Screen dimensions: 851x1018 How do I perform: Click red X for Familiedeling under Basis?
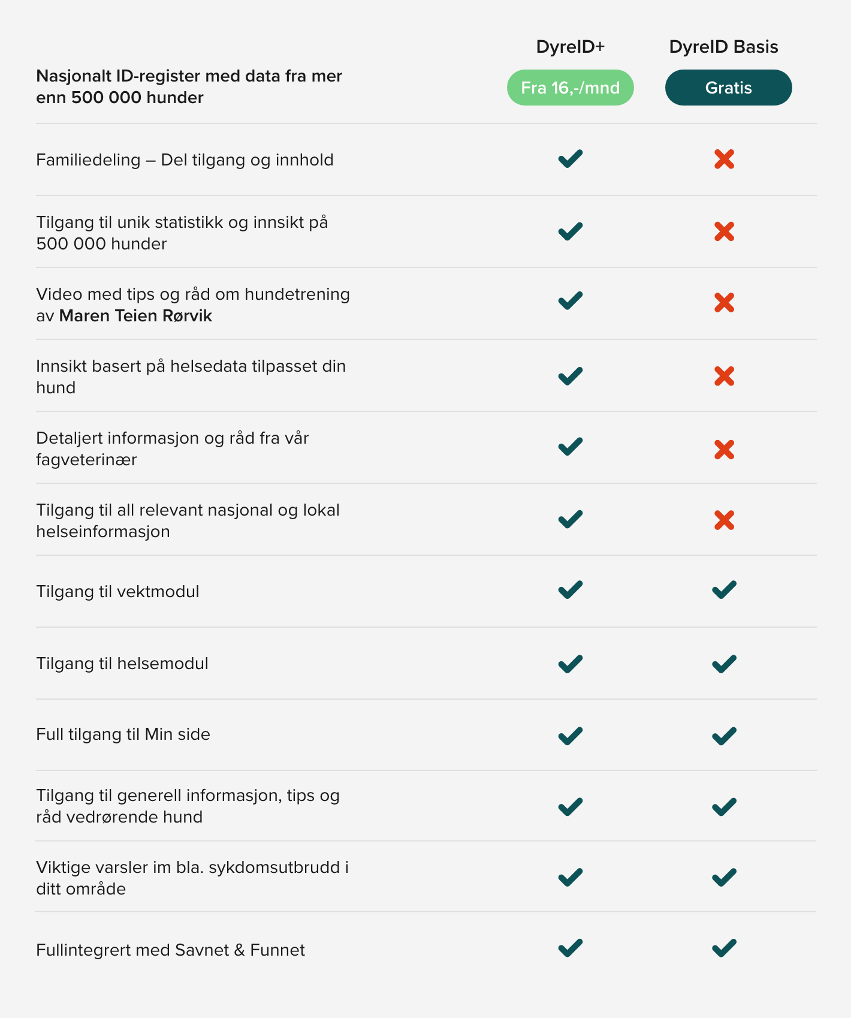tap(724, 159)
